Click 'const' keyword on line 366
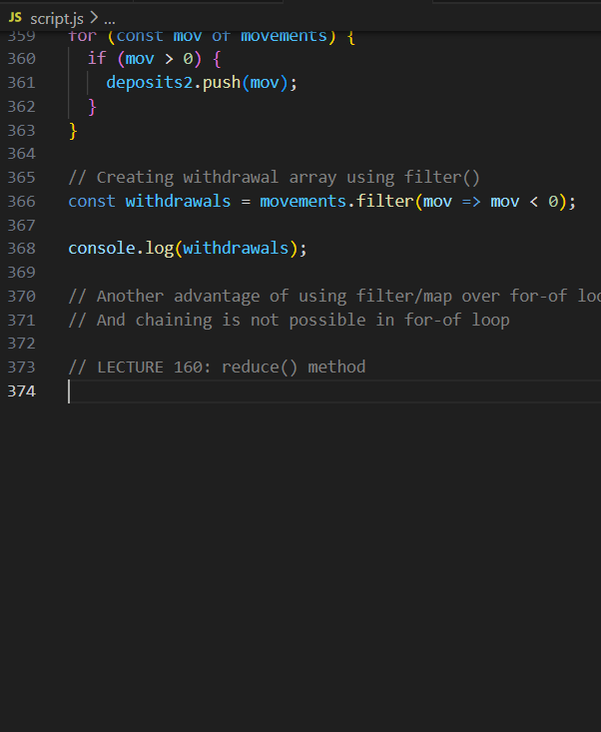The width and height of the screenshot is (601, 732). tap(92, 201)
